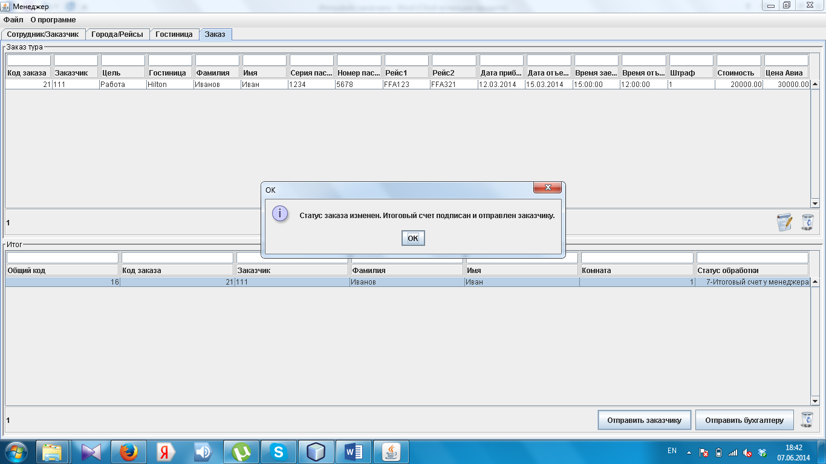This screenshot has height=464, width=826.
Task: Click the Общий код column header
Action: pyautogui.click(x=63, y=270)
